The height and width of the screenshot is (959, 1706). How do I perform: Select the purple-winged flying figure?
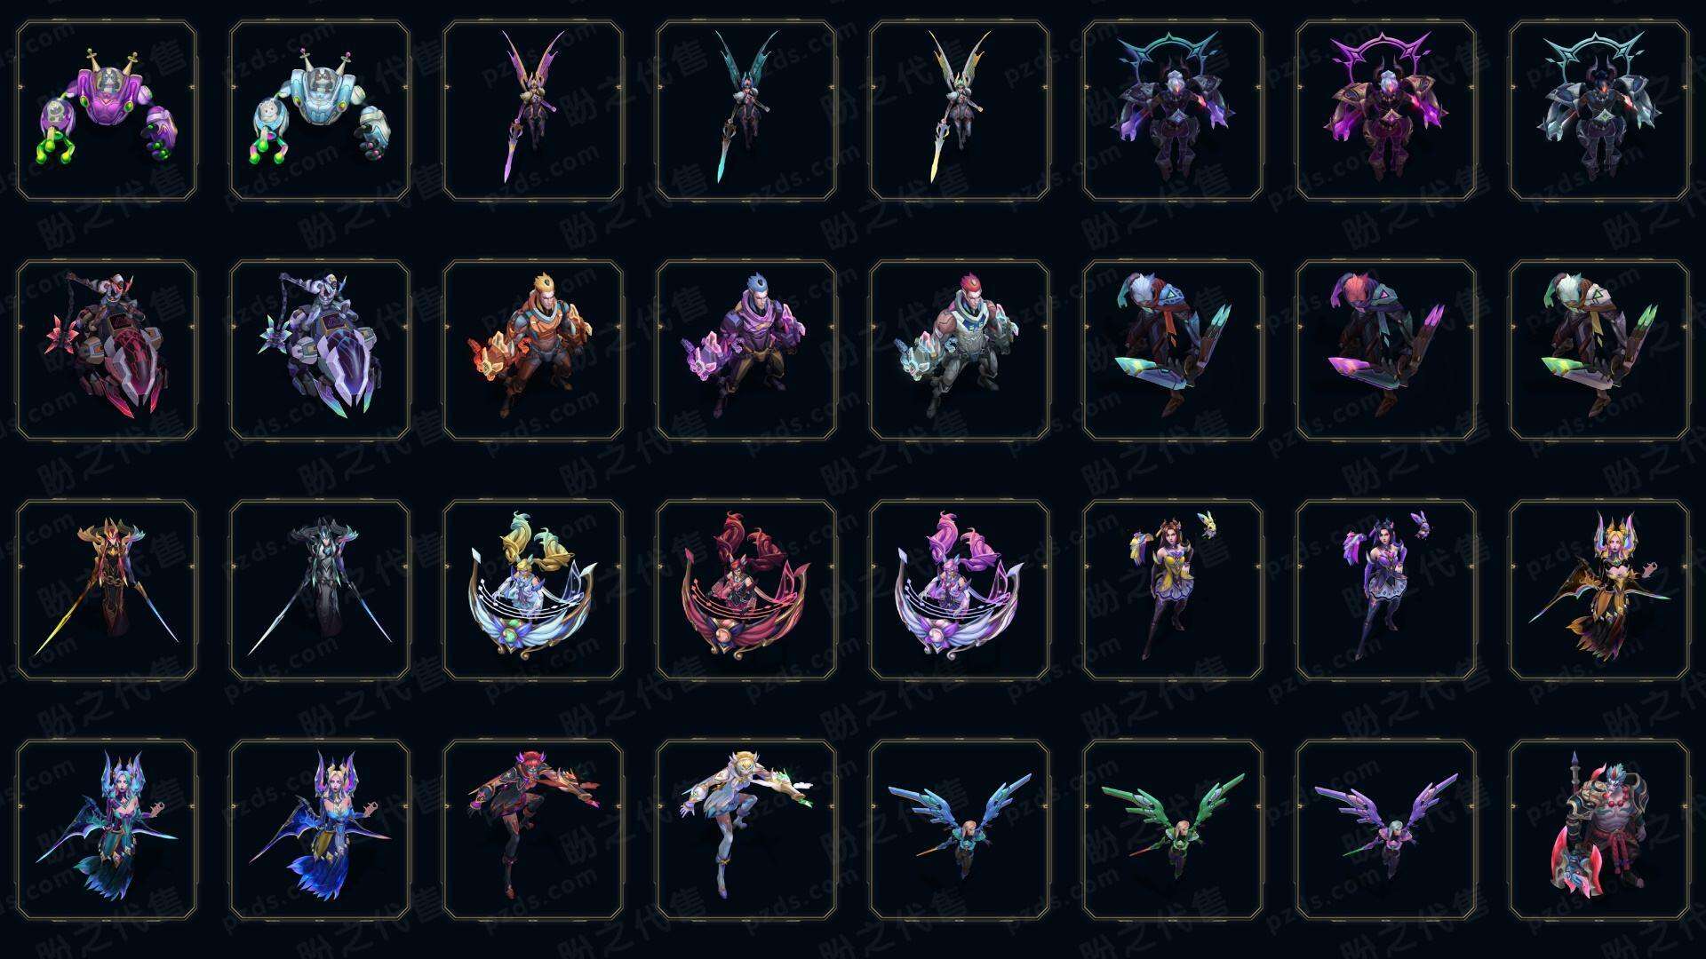pos(1386,829)
